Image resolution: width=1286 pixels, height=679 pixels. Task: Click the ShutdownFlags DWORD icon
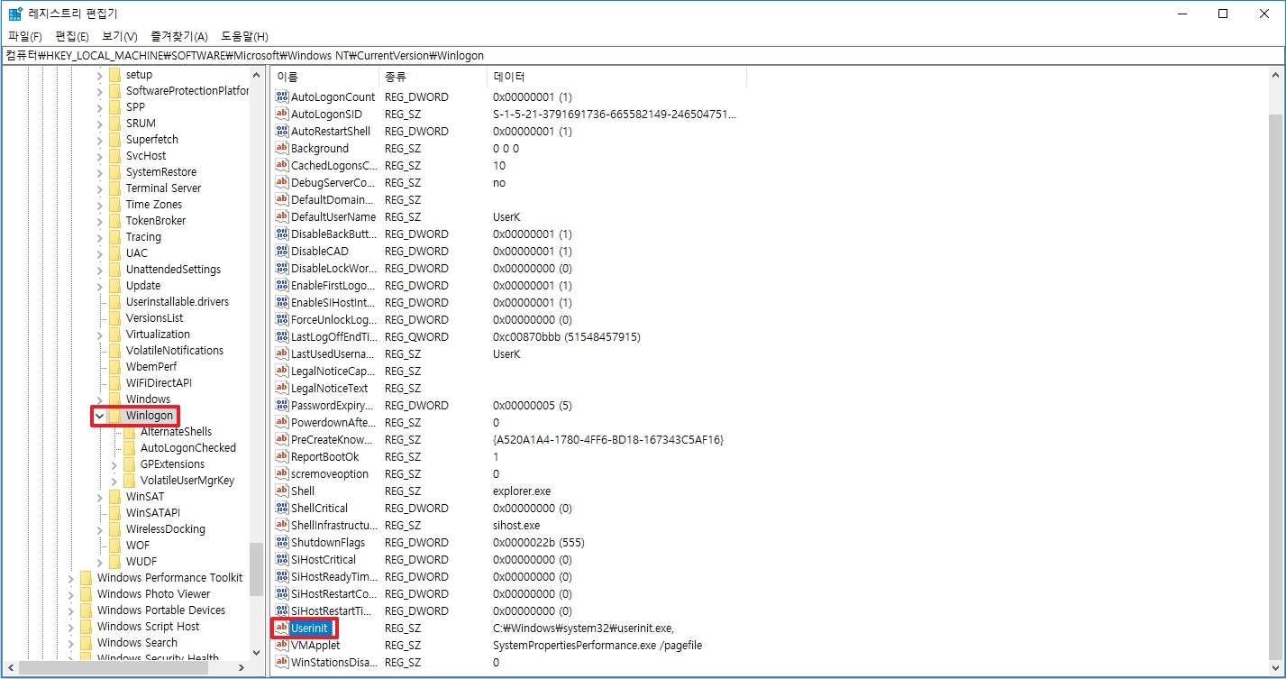(282, 542)
